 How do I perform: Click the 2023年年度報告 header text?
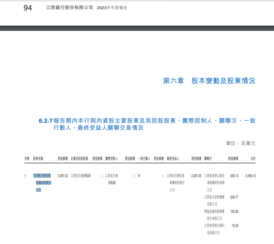[x=112, y=8]
